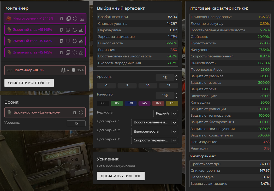Duplicate the Многогранник artifact using copy icon
This screenshot has height=191, width=274.
[x=68, y=19]
